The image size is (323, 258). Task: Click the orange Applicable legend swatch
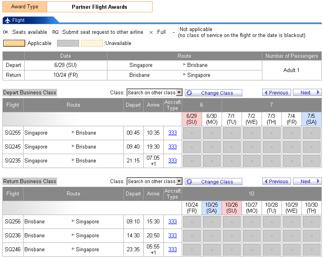coord(14,43)
